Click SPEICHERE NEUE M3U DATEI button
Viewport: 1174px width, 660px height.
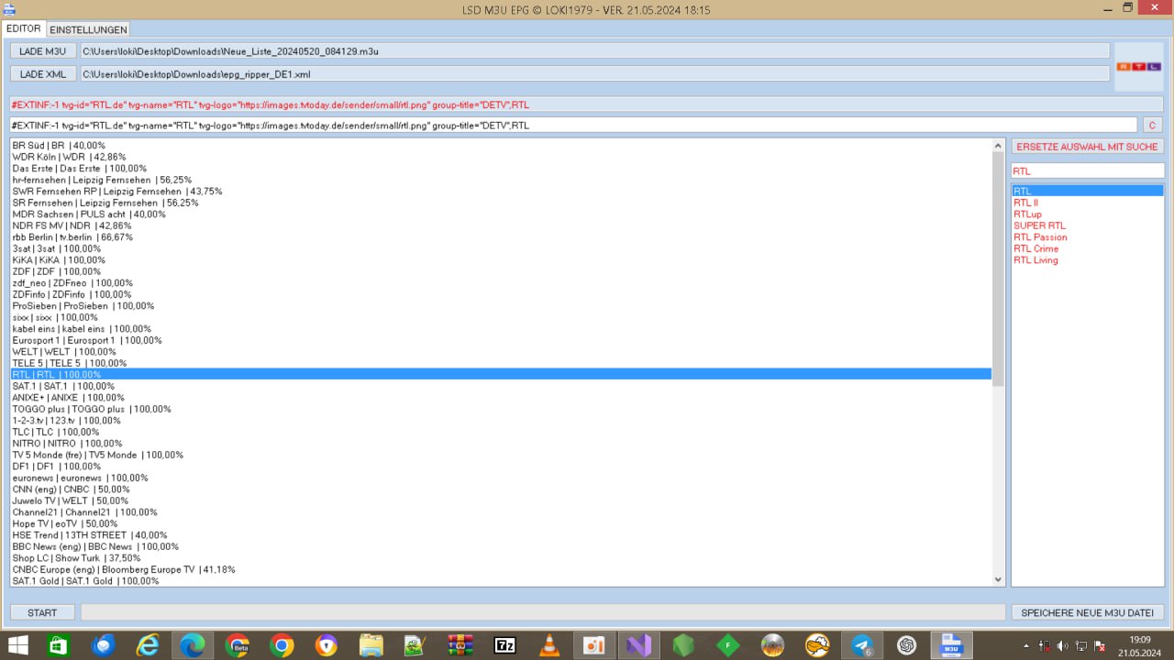point(1087,612)
